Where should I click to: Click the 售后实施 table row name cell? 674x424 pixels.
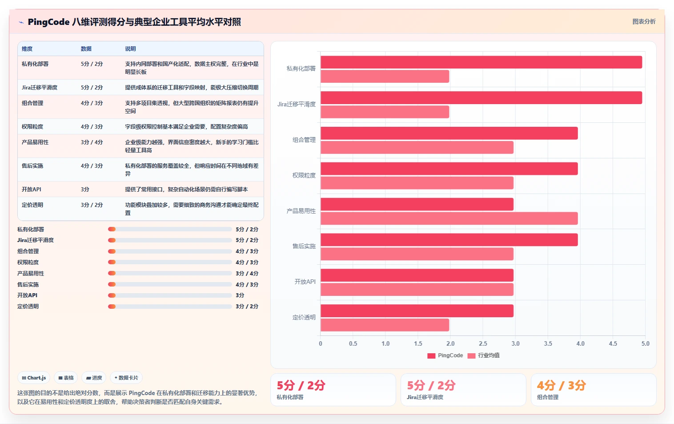pyautogui.click(x=32, y=166)
